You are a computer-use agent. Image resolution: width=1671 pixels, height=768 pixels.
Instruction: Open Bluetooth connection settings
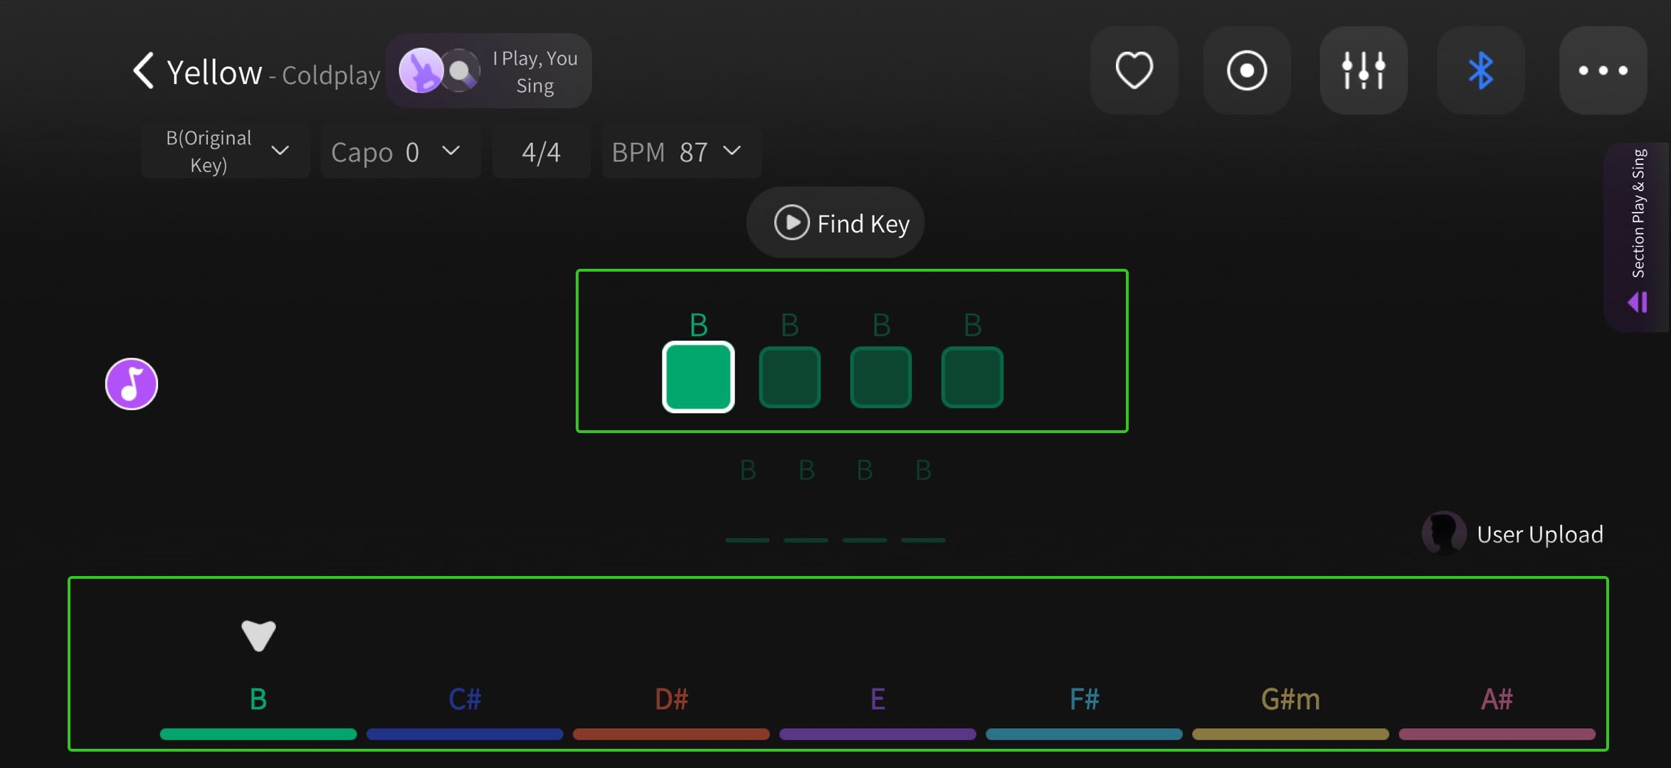1480,70
